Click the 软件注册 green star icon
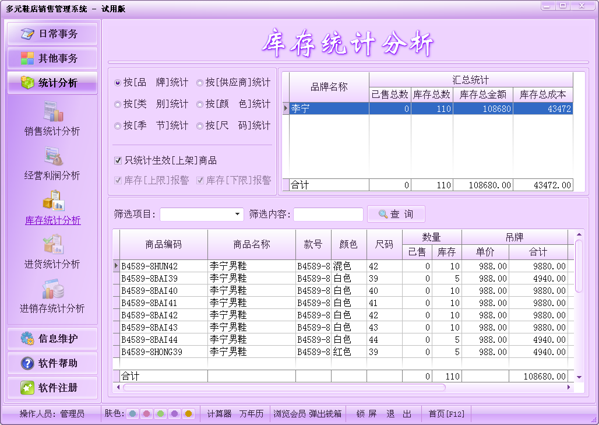Viewport: 599px width, 425px height. click(x=27, y=388)
